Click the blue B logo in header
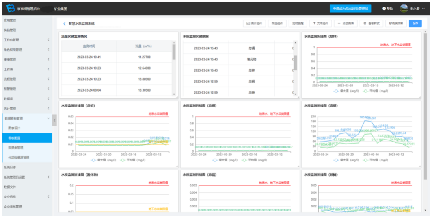The height and width of the screenshot is (218, 432). (11, 9)
